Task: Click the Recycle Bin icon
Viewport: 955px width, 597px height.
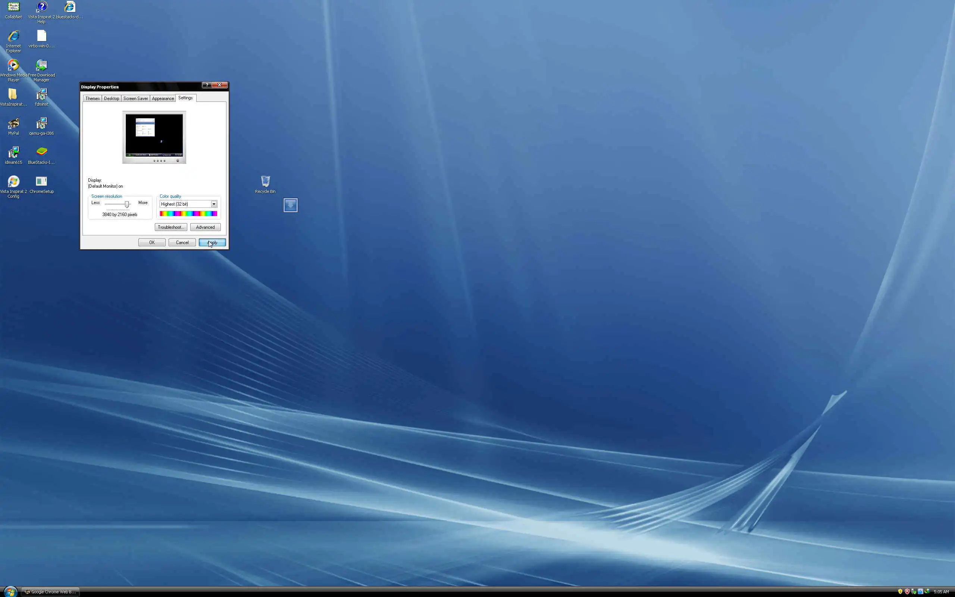Action: pyautogui.click(x=265, y=182)
